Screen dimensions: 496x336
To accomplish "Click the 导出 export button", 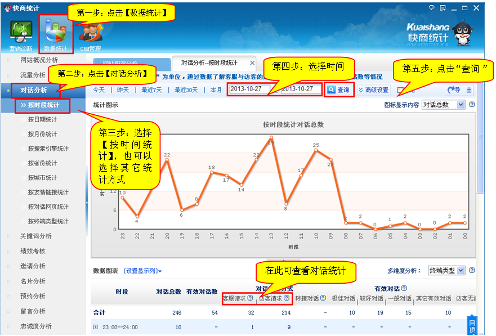I will pos(459,90).
